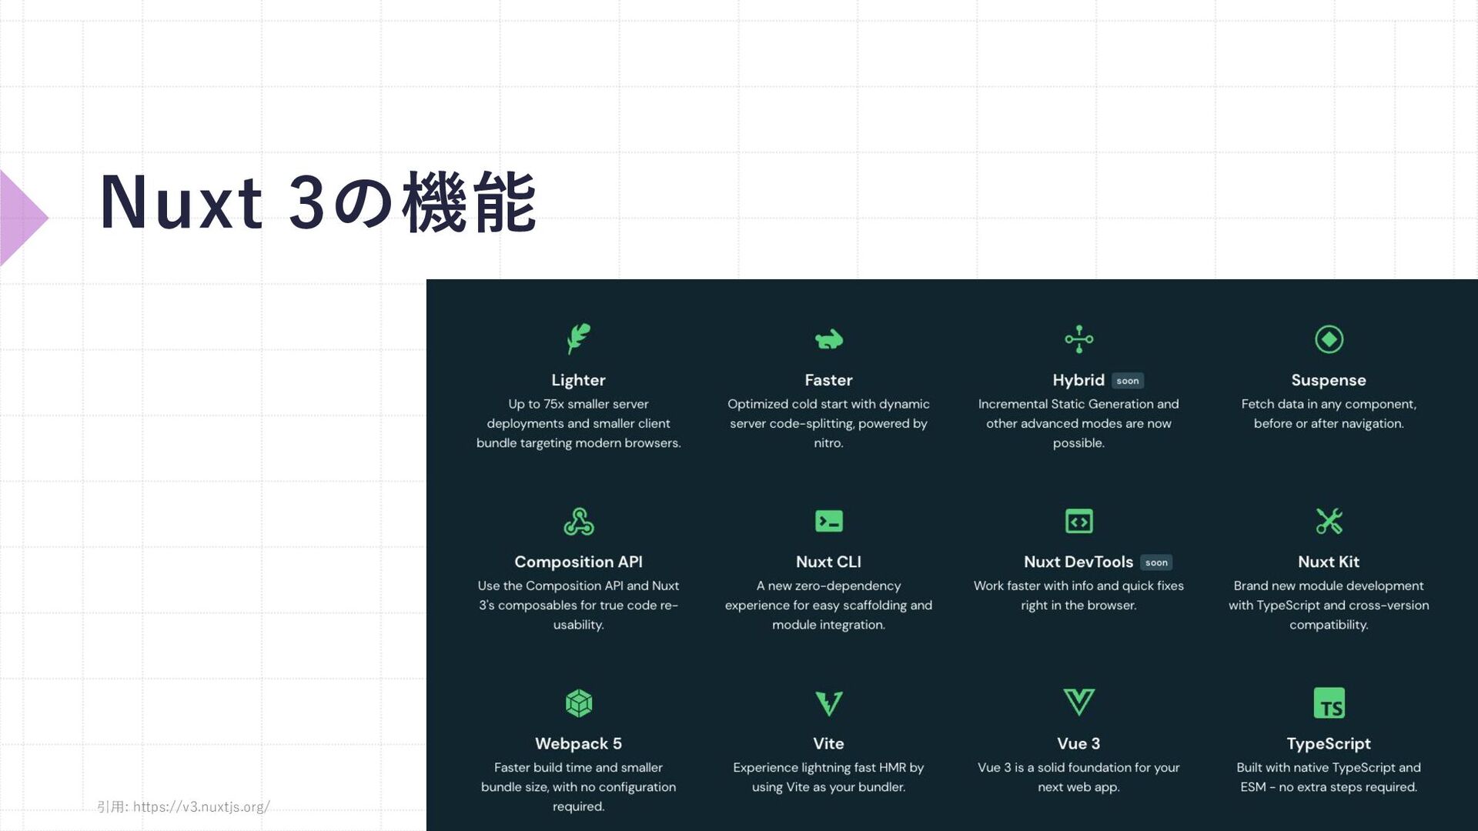Click 'Vue 3 is a solid foundation' text
This screenshot has width=1478, height=831.
pyautogui.click(x=1078, y=777)
